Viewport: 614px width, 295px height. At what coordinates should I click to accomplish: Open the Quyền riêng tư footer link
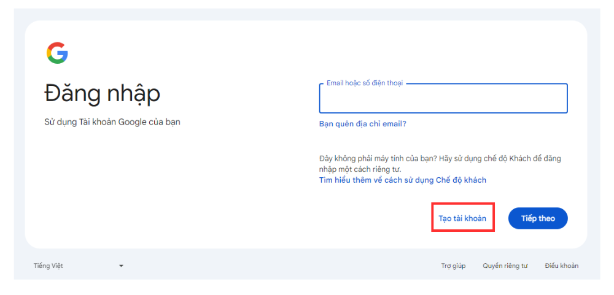coord(505,266)
